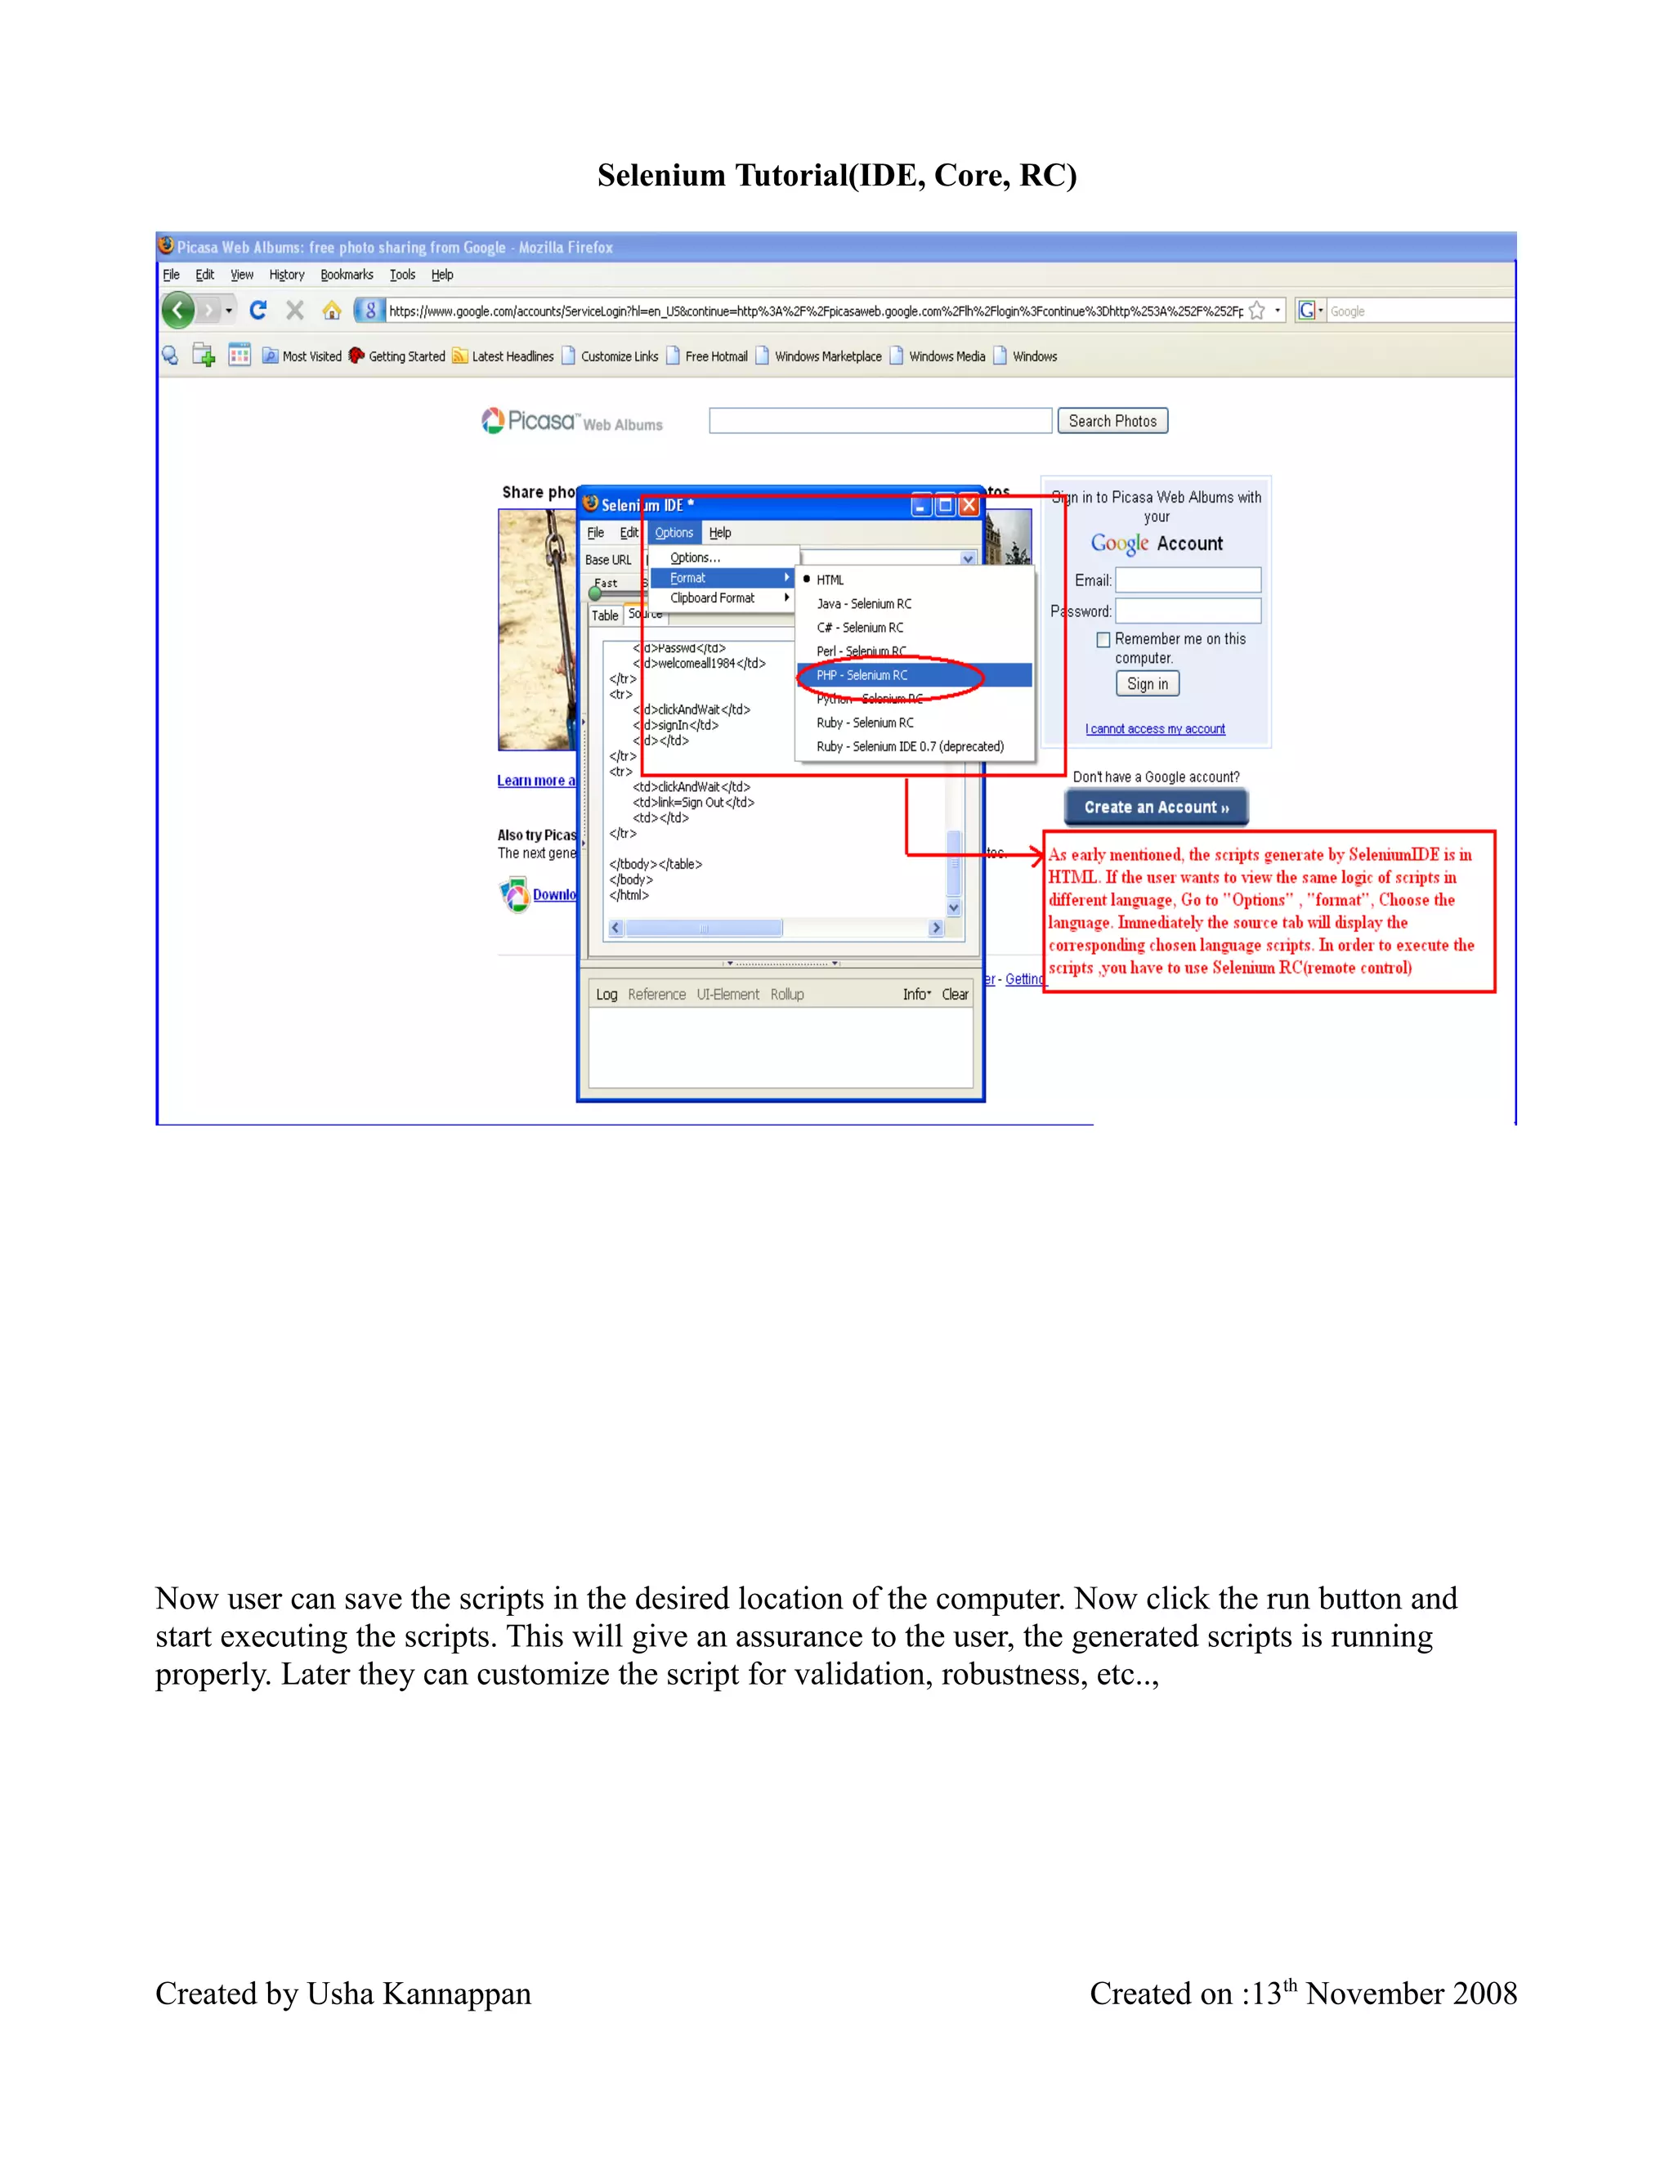
Task: Select the HTML format radio option
Action: pos(830,580)
